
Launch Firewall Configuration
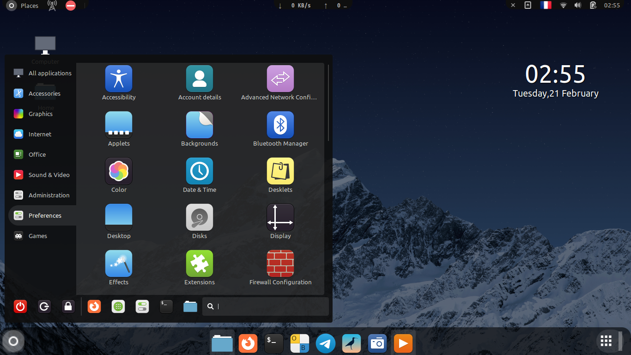click(x=280, y=268)
